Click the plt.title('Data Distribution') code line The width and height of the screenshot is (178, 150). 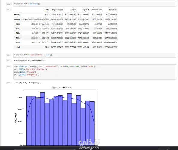coord(30,69)
